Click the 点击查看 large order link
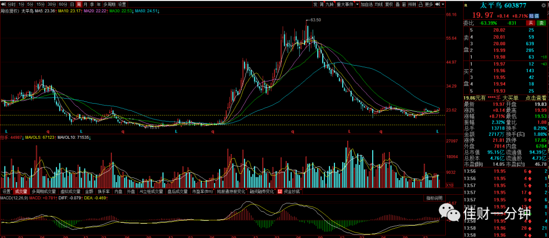The image size is (549, 238). point(536,99)
